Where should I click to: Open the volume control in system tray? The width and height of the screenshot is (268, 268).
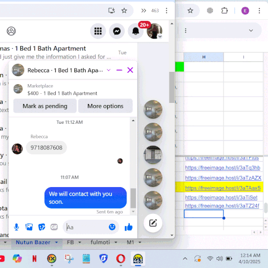pyautogui.click(x=219, y=258)
